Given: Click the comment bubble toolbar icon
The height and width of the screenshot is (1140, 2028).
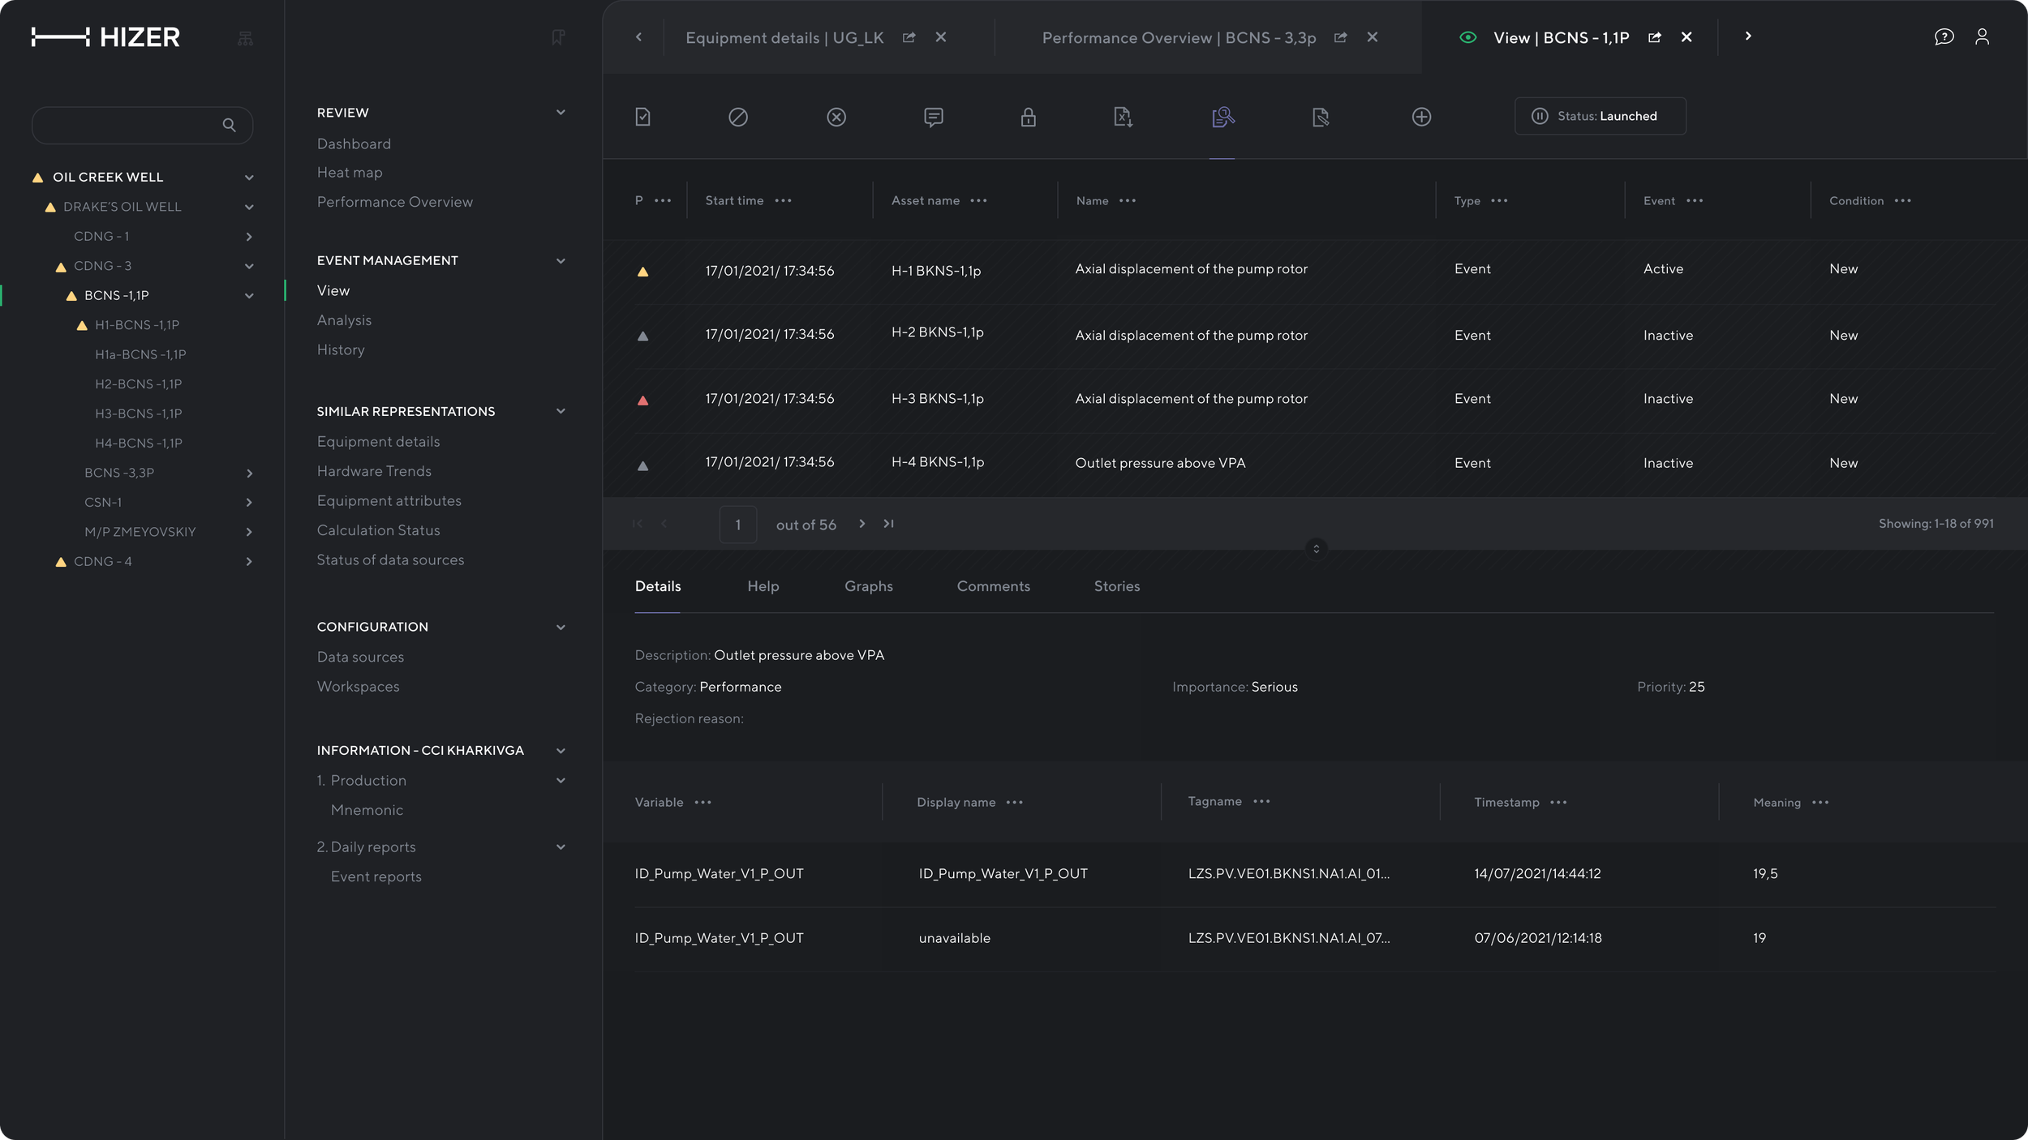Looking at the screenshot, I should click(x=933, y=117).
